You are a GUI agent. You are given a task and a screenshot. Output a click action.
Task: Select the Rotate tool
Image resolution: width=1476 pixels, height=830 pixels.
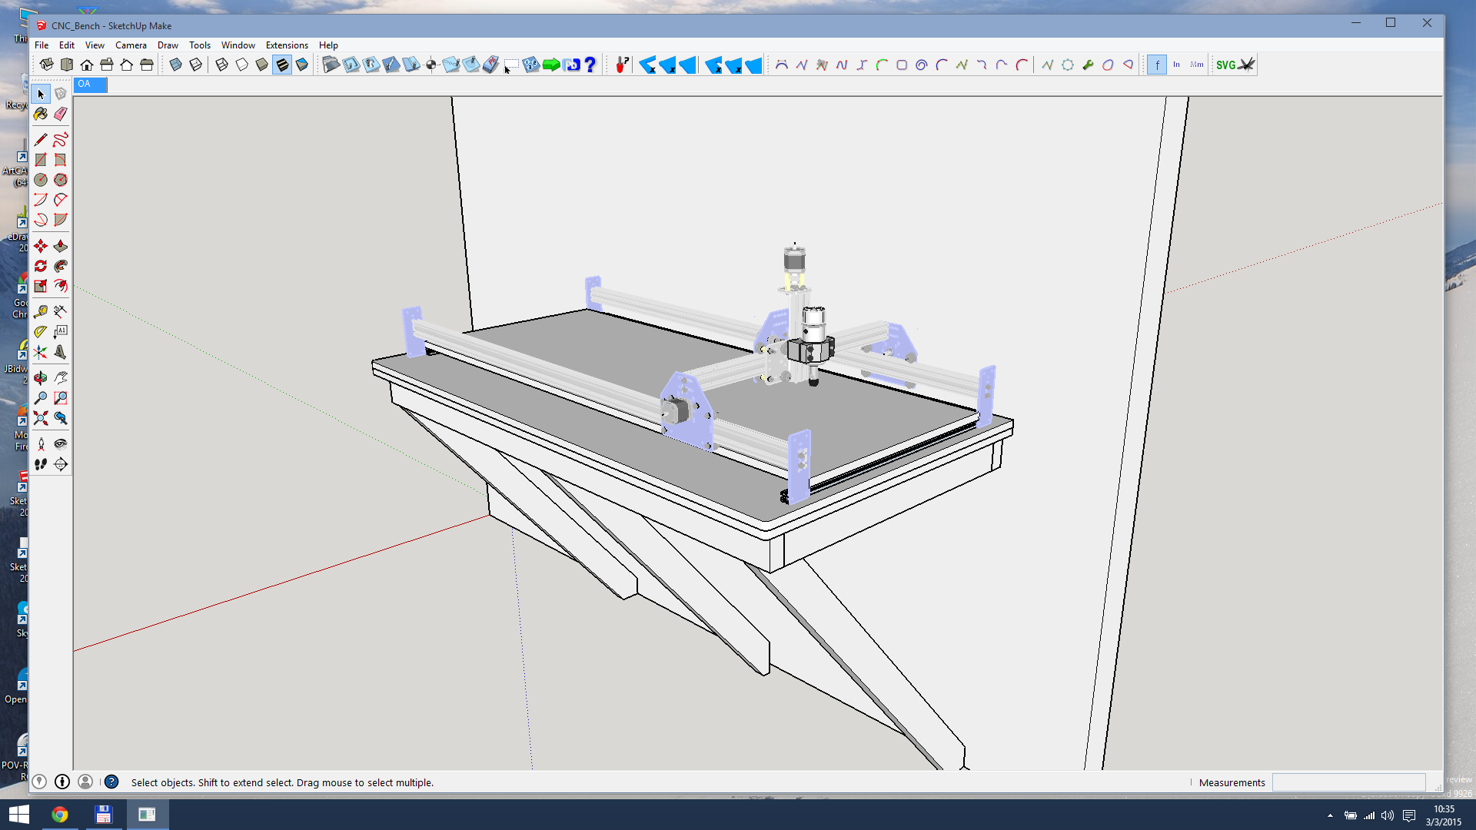pyautogui.click(x=41, y=266)
